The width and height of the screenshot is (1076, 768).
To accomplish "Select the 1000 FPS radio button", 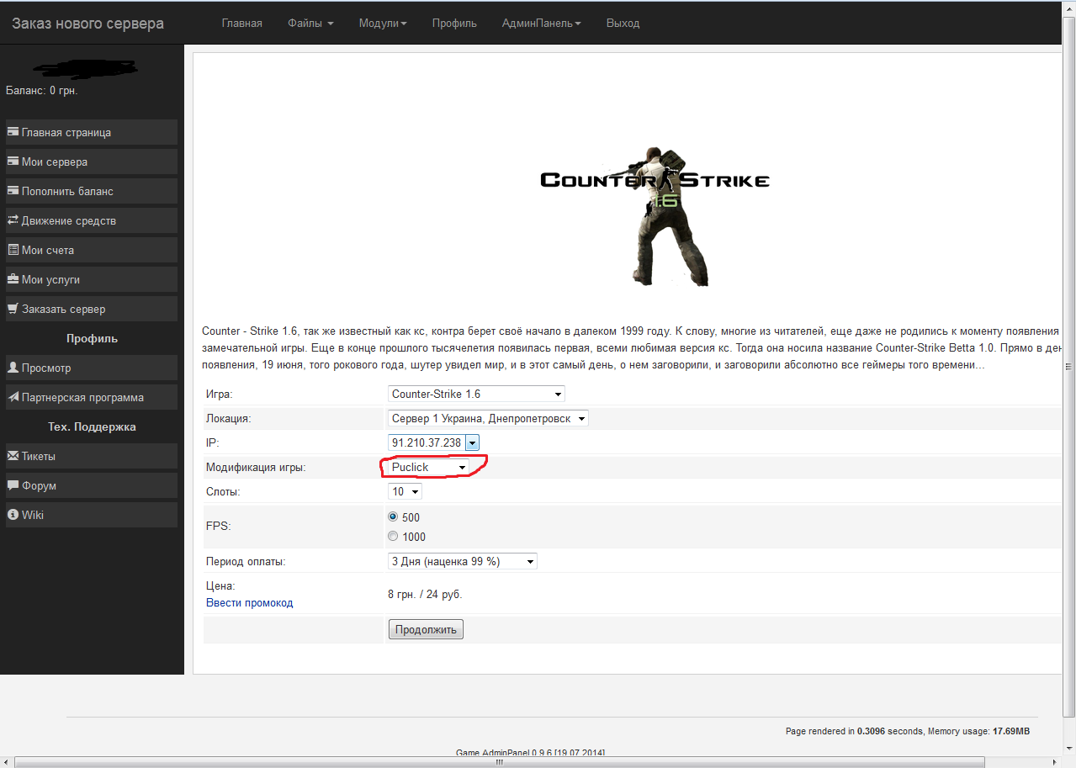I will [393, 537].
